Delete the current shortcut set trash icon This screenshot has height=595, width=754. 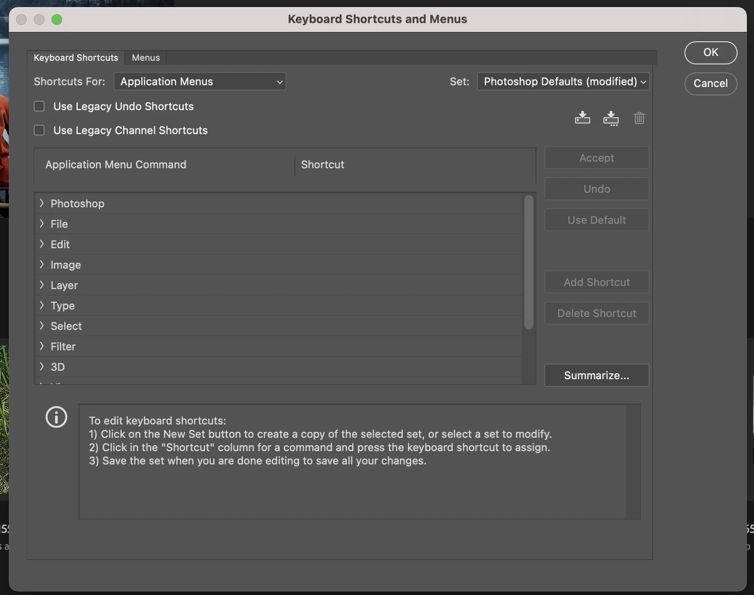pos(639,118)
